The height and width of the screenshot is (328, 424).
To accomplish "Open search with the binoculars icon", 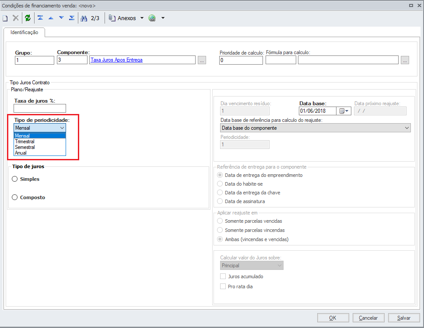I will [x=84, y=18].
